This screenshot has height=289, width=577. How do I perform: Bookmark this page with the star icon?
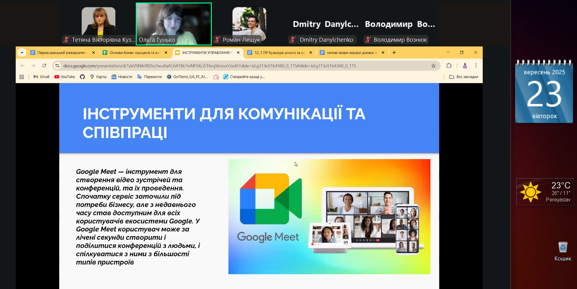433,66
